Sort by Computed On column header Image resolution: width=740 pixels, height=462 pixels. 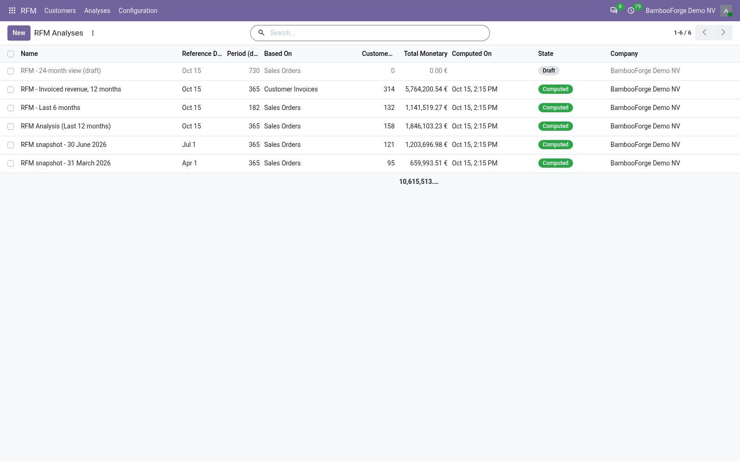[x=472, y=54]
